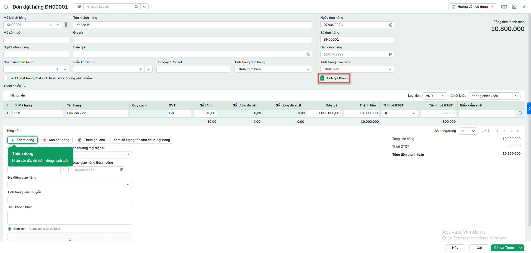Close the Đơn đặt hàng form
Viewport: 531px width, 253px height.
(524, 7)
